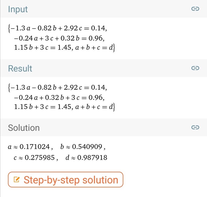Image resolution: width=207 pixels, height=197 pixels.
Task: Select the Input section header
Action: tap(18, 9)
